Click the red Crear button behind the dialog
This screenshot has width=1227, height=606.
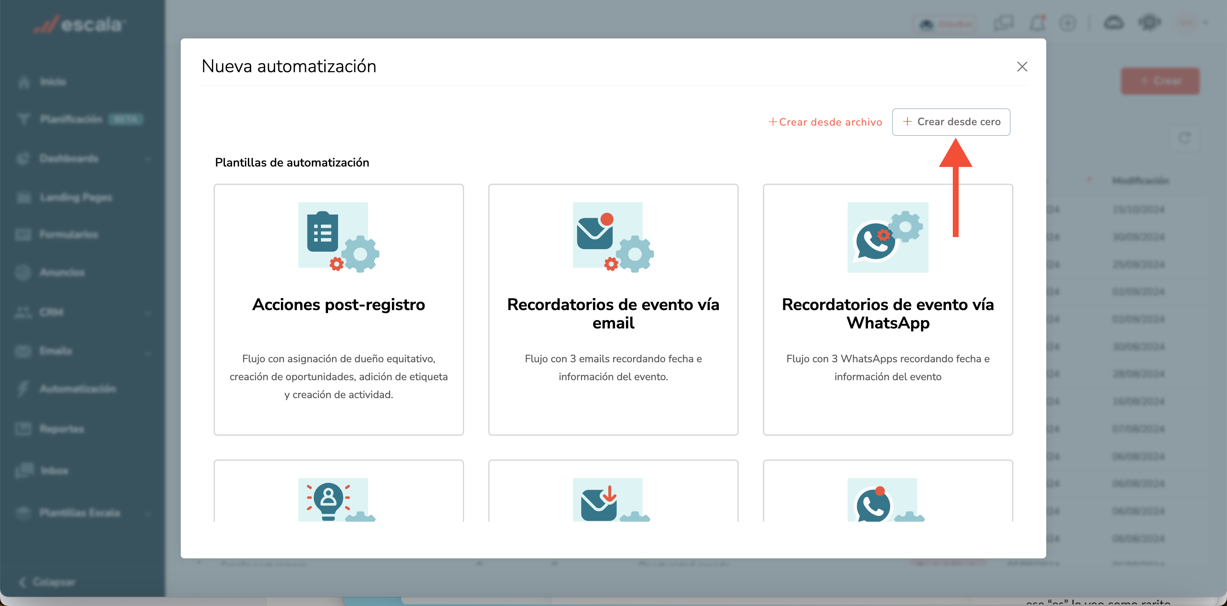pos(1160,81)
